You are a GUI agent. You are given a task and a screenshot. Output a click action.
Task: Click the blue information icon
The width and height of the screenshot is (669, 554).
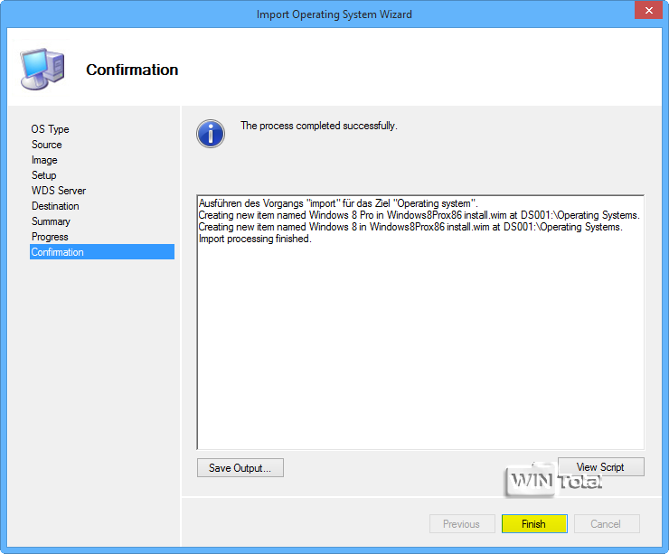pyautogui.click(x=211, y=134)
